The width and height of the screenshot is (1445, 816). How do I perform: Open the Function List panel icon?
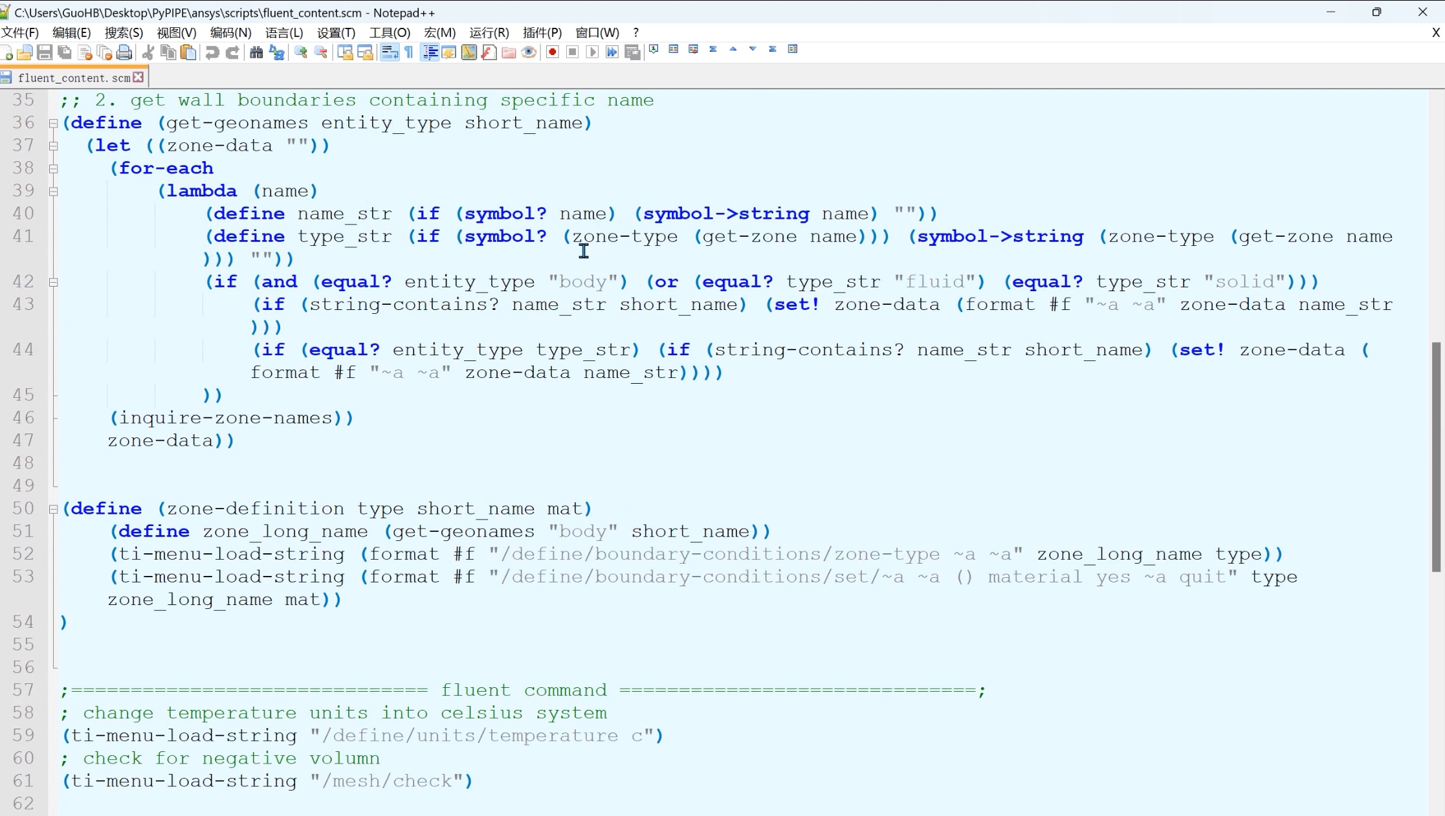489,52
